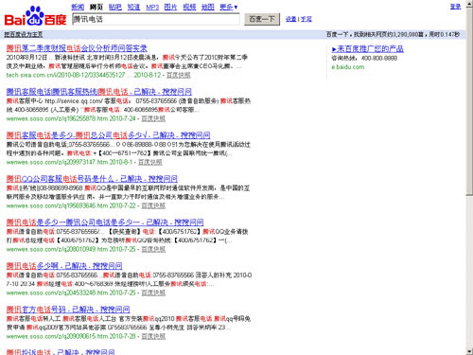473x355 pixels.
Task: Open 百度快照 for result dated 2010-7-28
Action: pos(153,336)
